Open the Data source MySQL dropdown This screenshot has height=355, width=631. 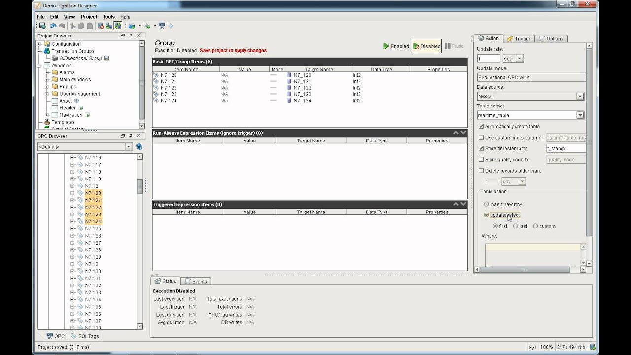coord(580,96)
